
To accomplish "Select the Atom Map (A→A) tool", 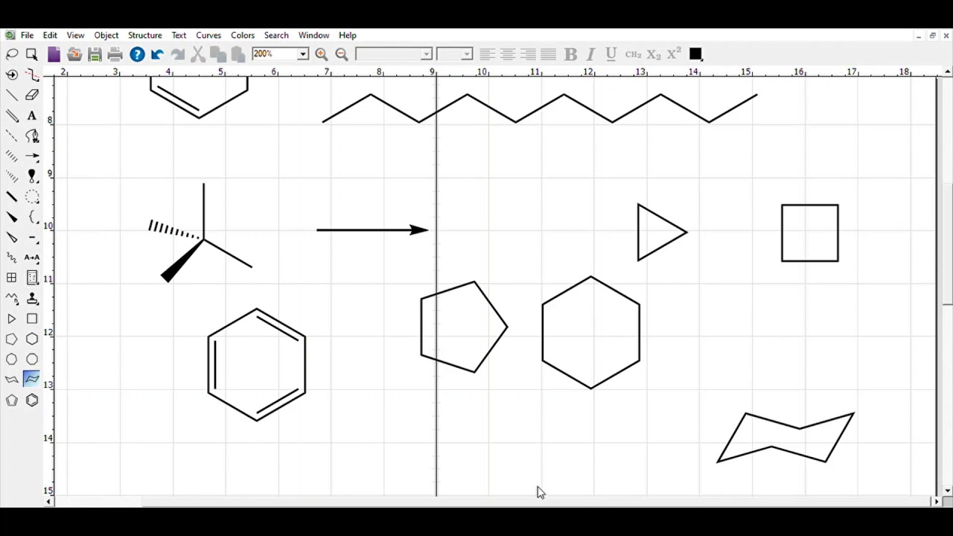I will tap(32, 258).
